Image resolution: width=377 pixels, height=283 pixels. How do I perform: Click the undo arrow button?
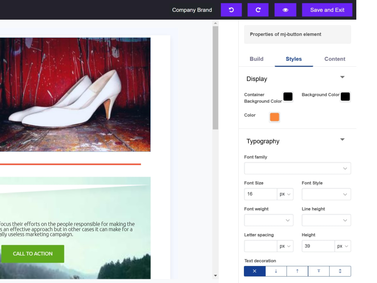tap(231, 10)
